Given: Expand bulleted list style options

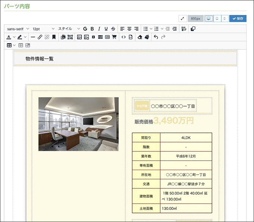Looking at the screenshot, I should point(151,29).
